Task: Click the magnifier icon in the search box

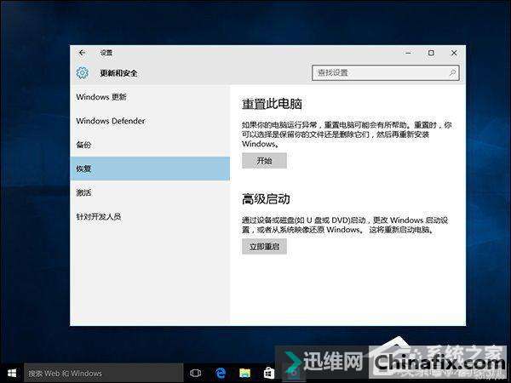Action: point(452,72)
